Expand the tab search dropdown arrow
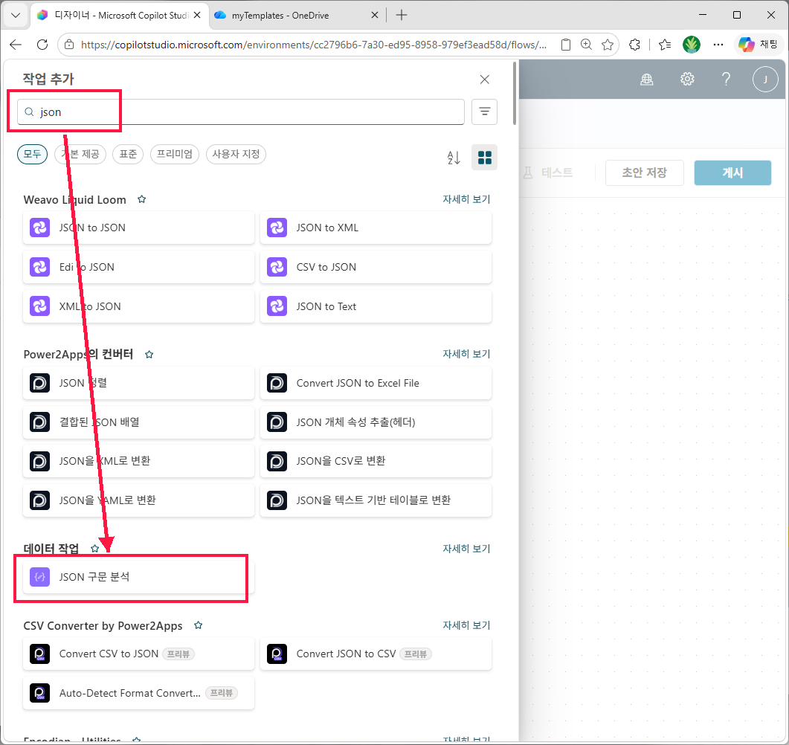Viewport: 789px width, 745px height. [16, 15]
